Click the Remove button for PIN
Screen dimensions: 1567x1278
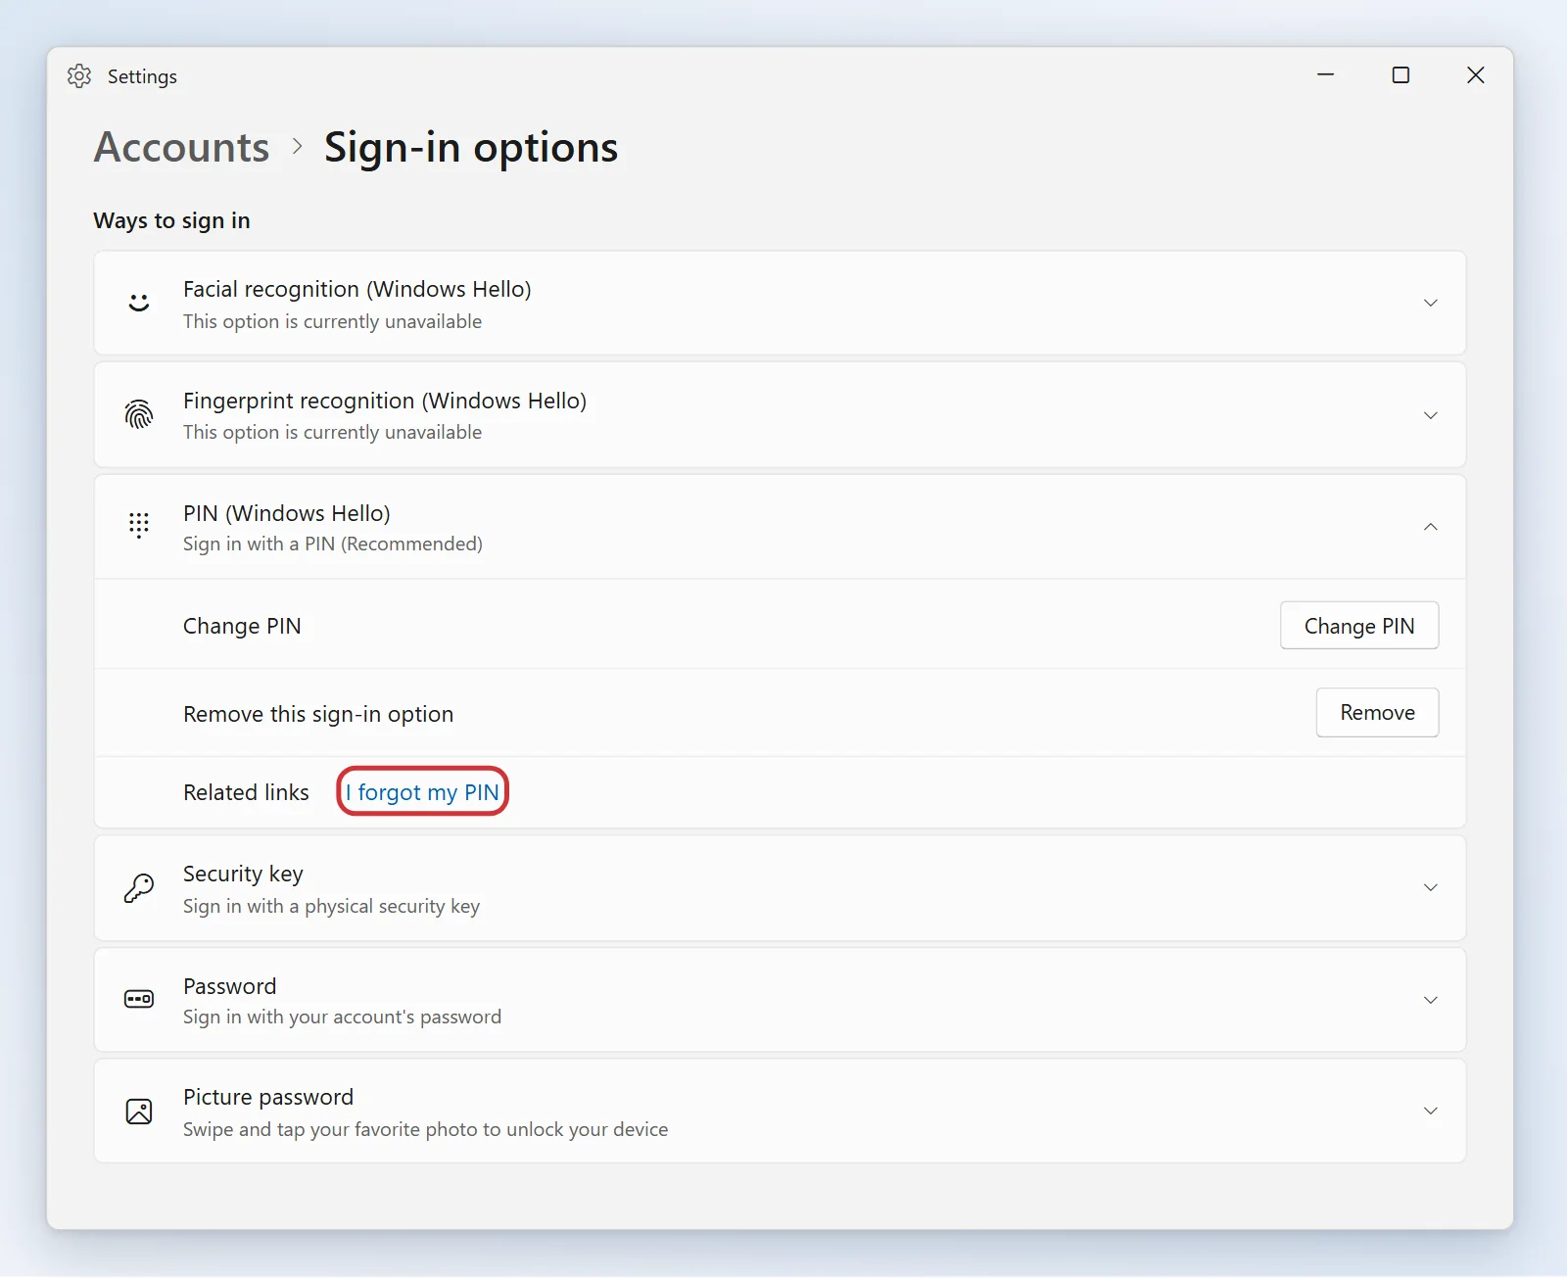coord(1377,712)
